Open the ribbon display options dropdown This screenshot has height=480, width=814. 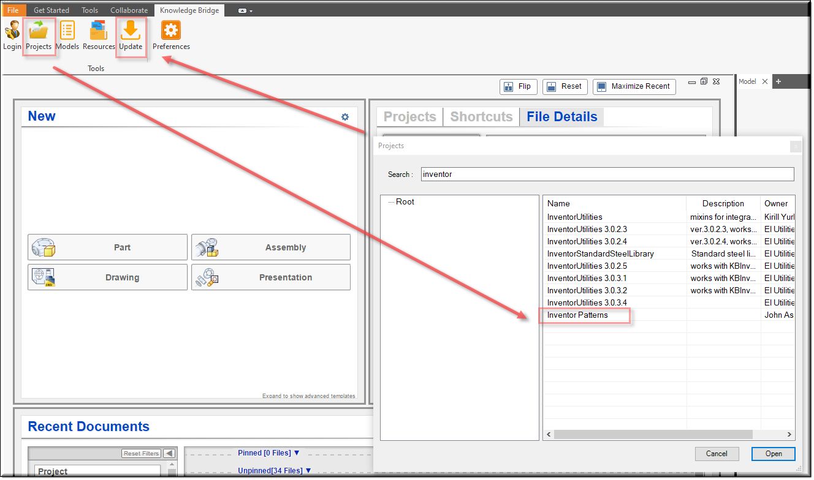245,11
